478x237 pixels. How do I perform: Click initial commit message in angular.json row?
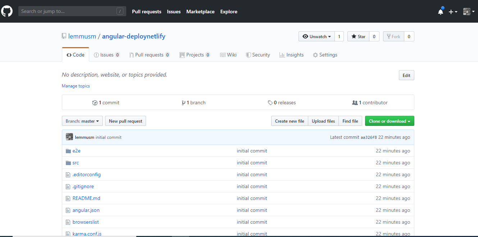252,210
